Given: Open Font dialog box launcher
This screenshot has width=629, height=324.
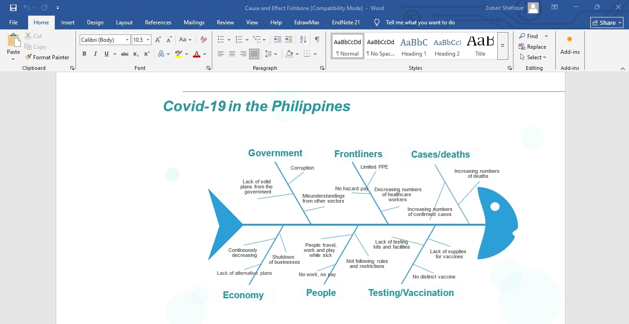Looking at the screenshot, I should (x=209, y=68).
